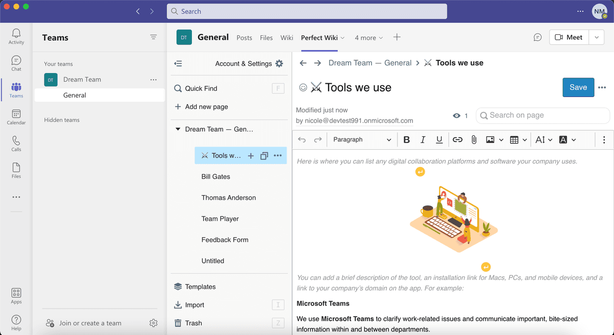Collapse the Dream Team — General page tree
Viewport: 614px width, 335px height.
point(178,129)
